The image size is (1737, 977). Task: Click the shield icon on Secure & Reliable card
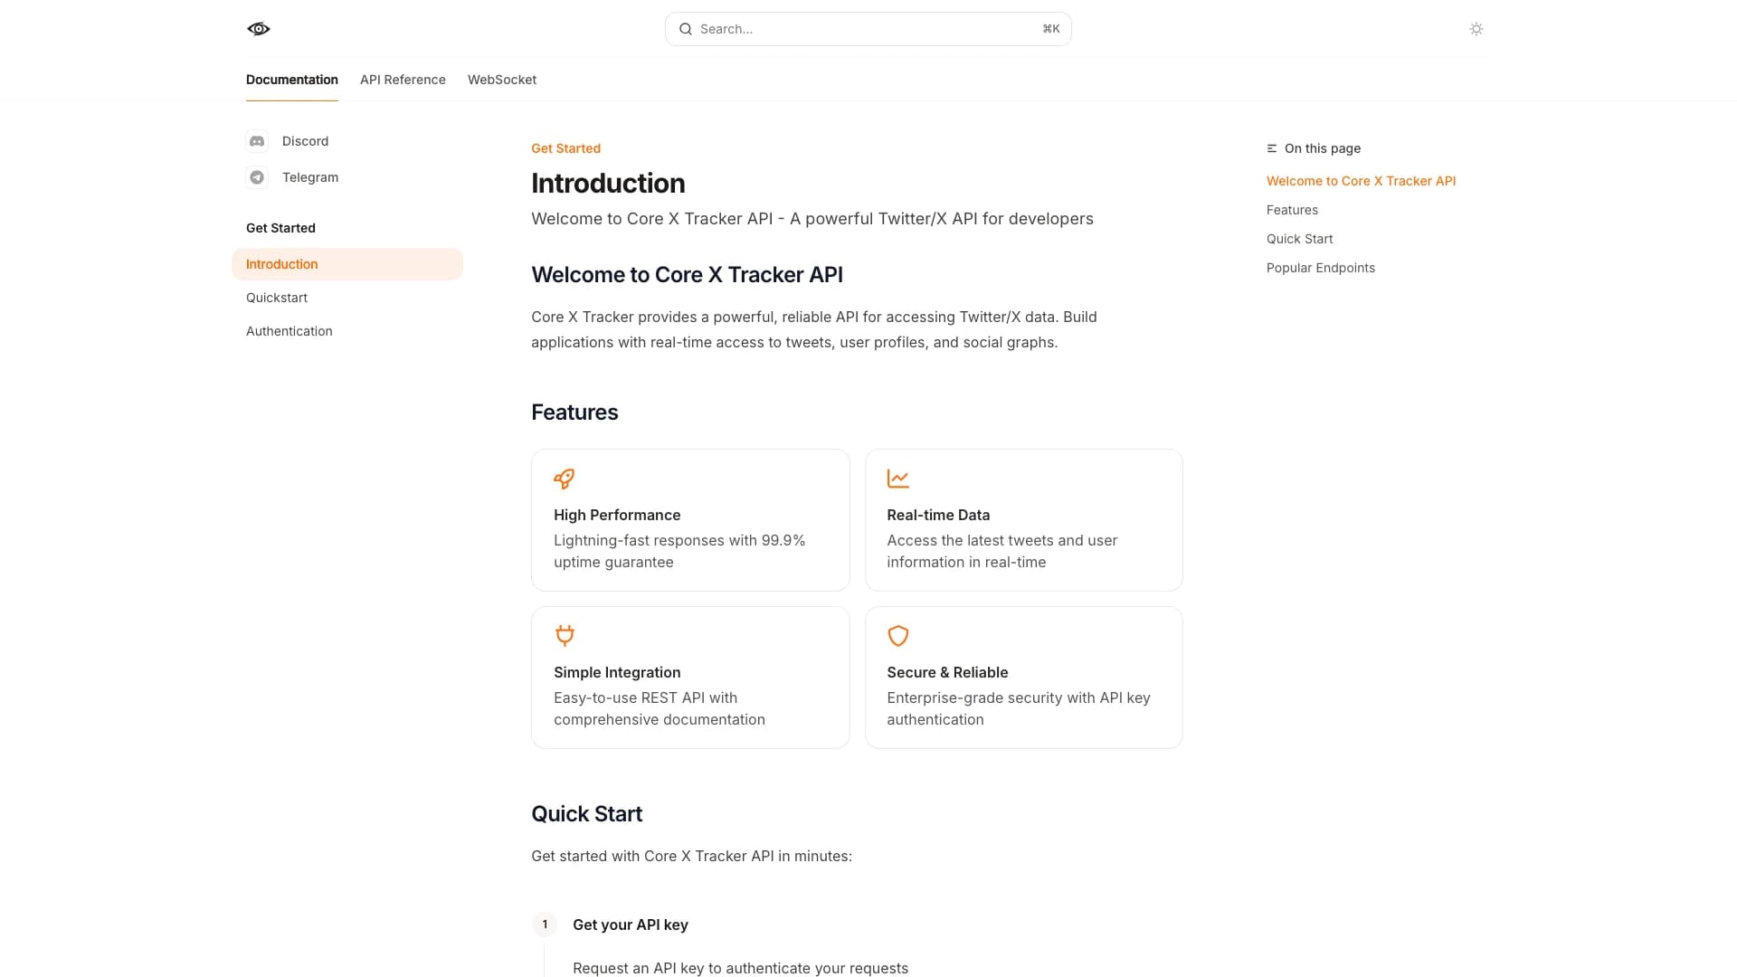[897, 636]
